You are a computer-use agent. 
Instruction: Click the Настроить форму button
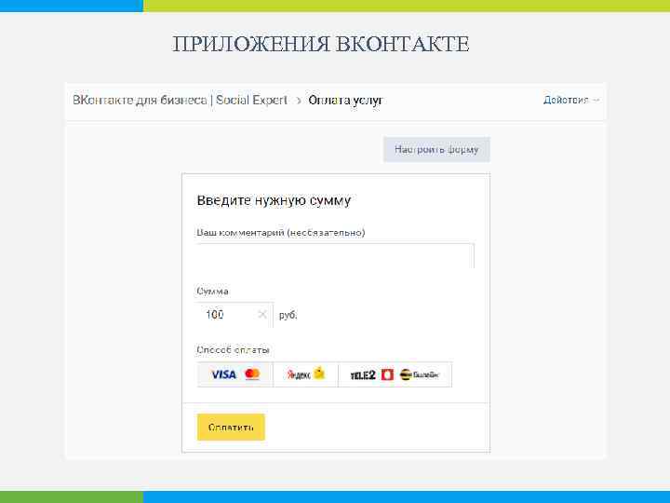click(436, 150)
